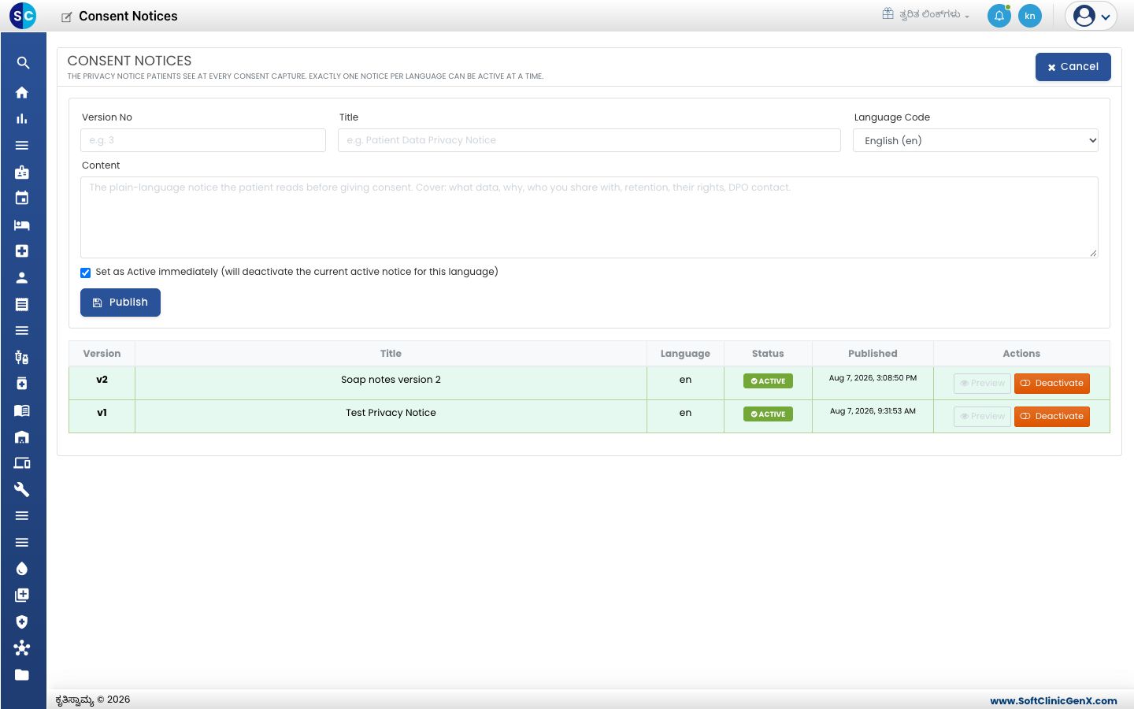Open the calendar appointments icon
The height and width of the screenshot is (709, 1134).
coord(22,198)
